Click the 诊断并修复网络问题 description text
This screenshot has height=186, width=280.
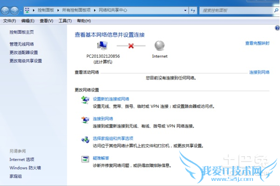[x=132, y=166]
